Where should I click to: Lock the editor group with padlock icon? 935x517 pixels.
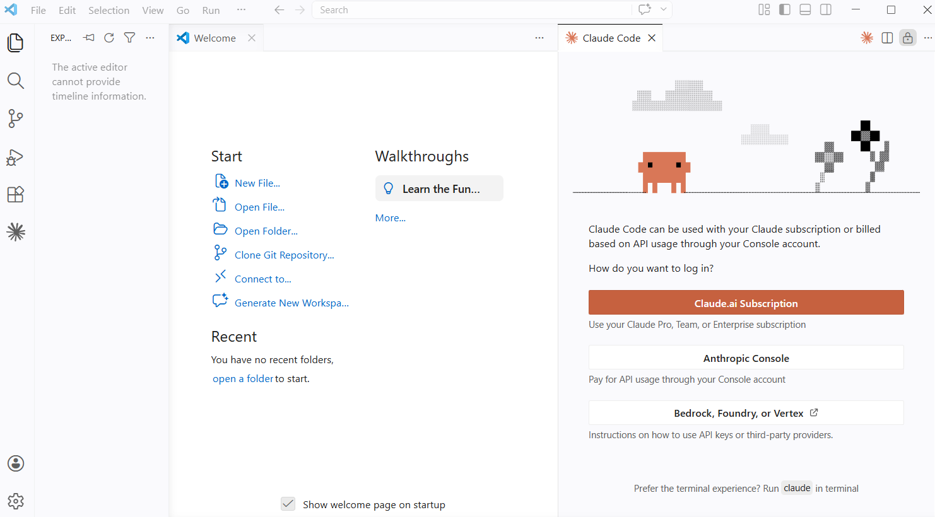907,38
